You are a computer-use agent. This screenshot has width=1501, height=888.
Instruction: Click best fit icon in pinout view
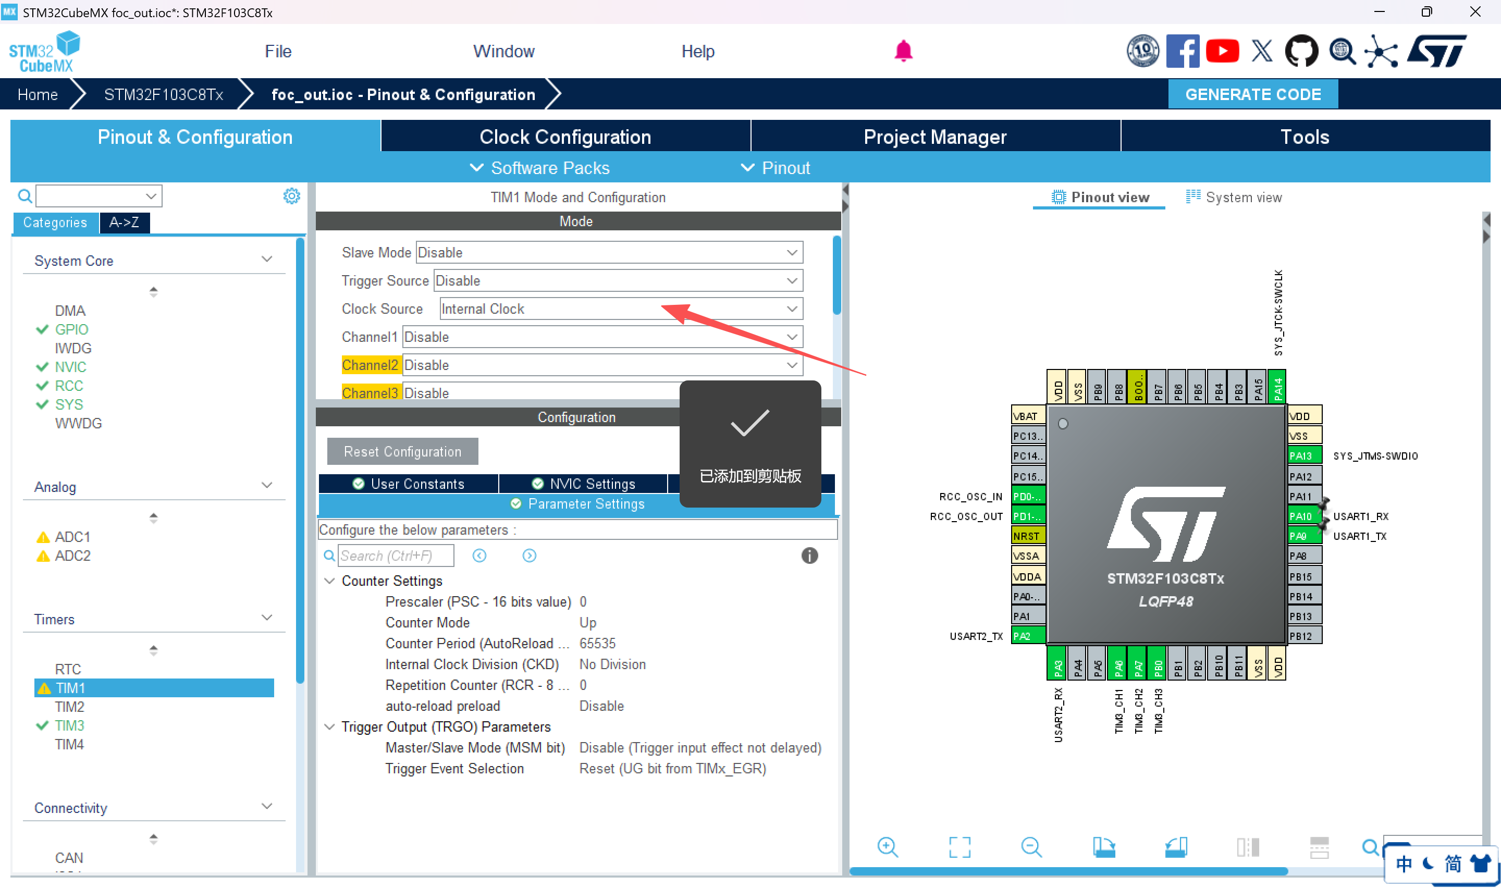pos(959,847)
